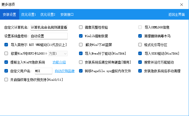Click the 自定义用户名 field containing MSI
Viewport: 189px width, 116px height.
click(x=44, y=71)
